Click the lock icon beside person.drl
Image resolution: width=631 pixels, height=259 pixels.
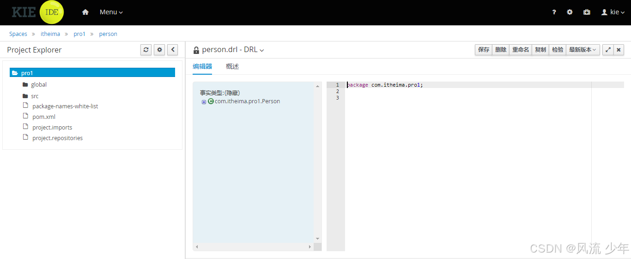196,50
